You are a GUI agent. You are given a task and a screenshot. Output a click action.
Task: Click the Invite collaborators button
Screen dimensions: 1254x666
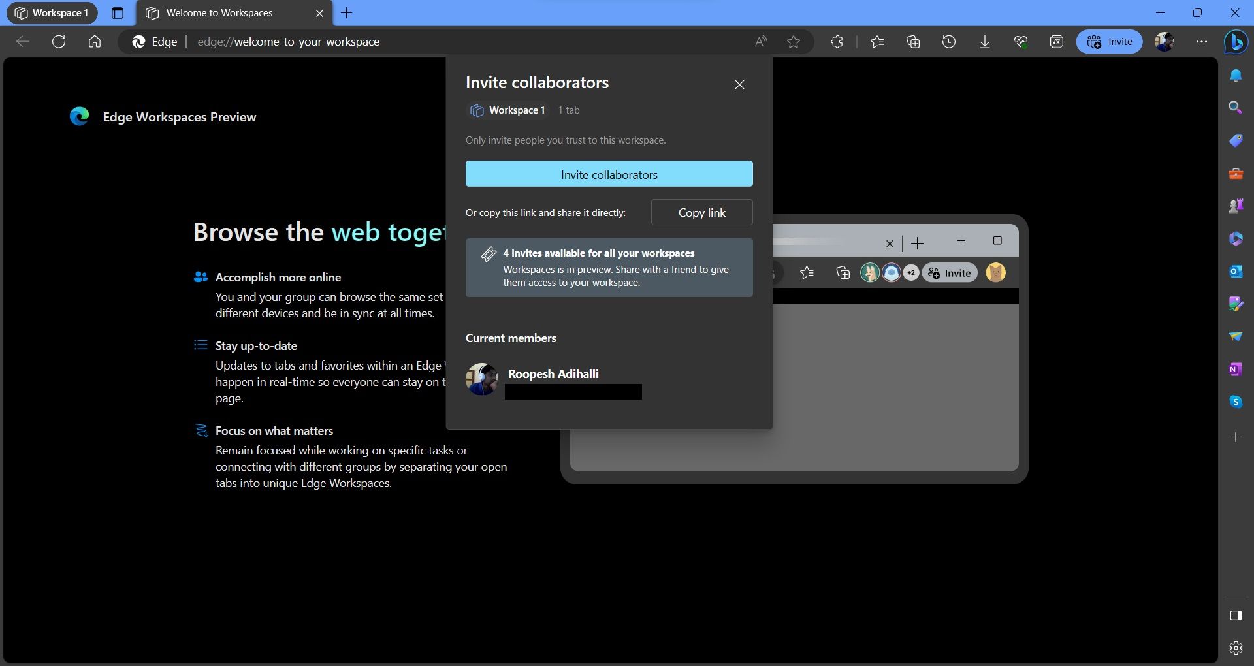coord(608,174)
